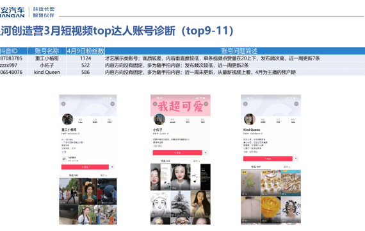Expand arrow beside 重工小杨哥 follow button
Screen dimensions: 365x231
click(x=112, y=167)
